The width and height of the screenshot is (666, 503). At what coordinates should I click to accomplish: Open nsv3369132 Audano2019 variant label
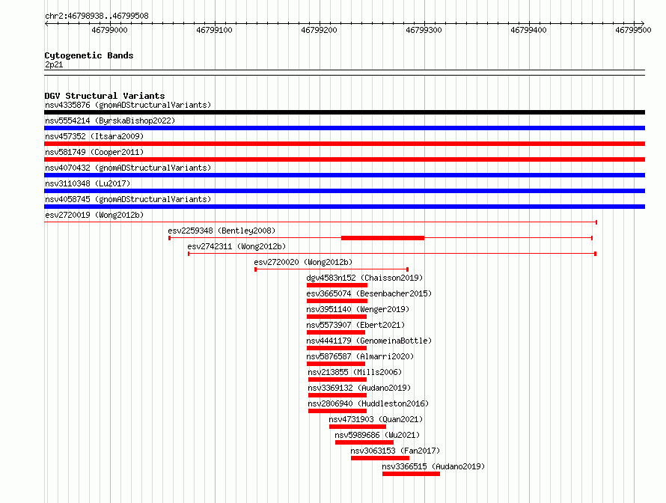pyautogui.click(x=359, y=388)
